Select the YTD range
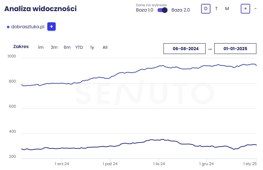263x170 pixels. (x=79, y=47)
